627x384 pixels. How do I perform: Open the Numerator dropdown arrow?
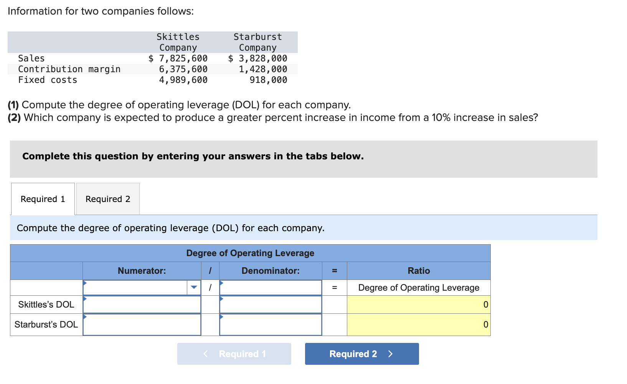coord(193,288)
